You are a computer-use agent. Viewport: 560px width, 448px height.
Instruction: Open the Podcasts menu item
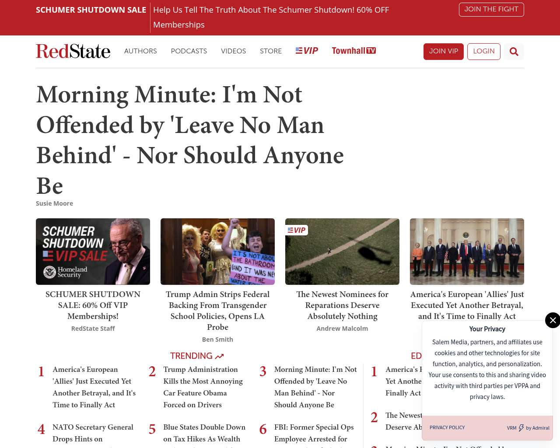(x=189, y=51)
